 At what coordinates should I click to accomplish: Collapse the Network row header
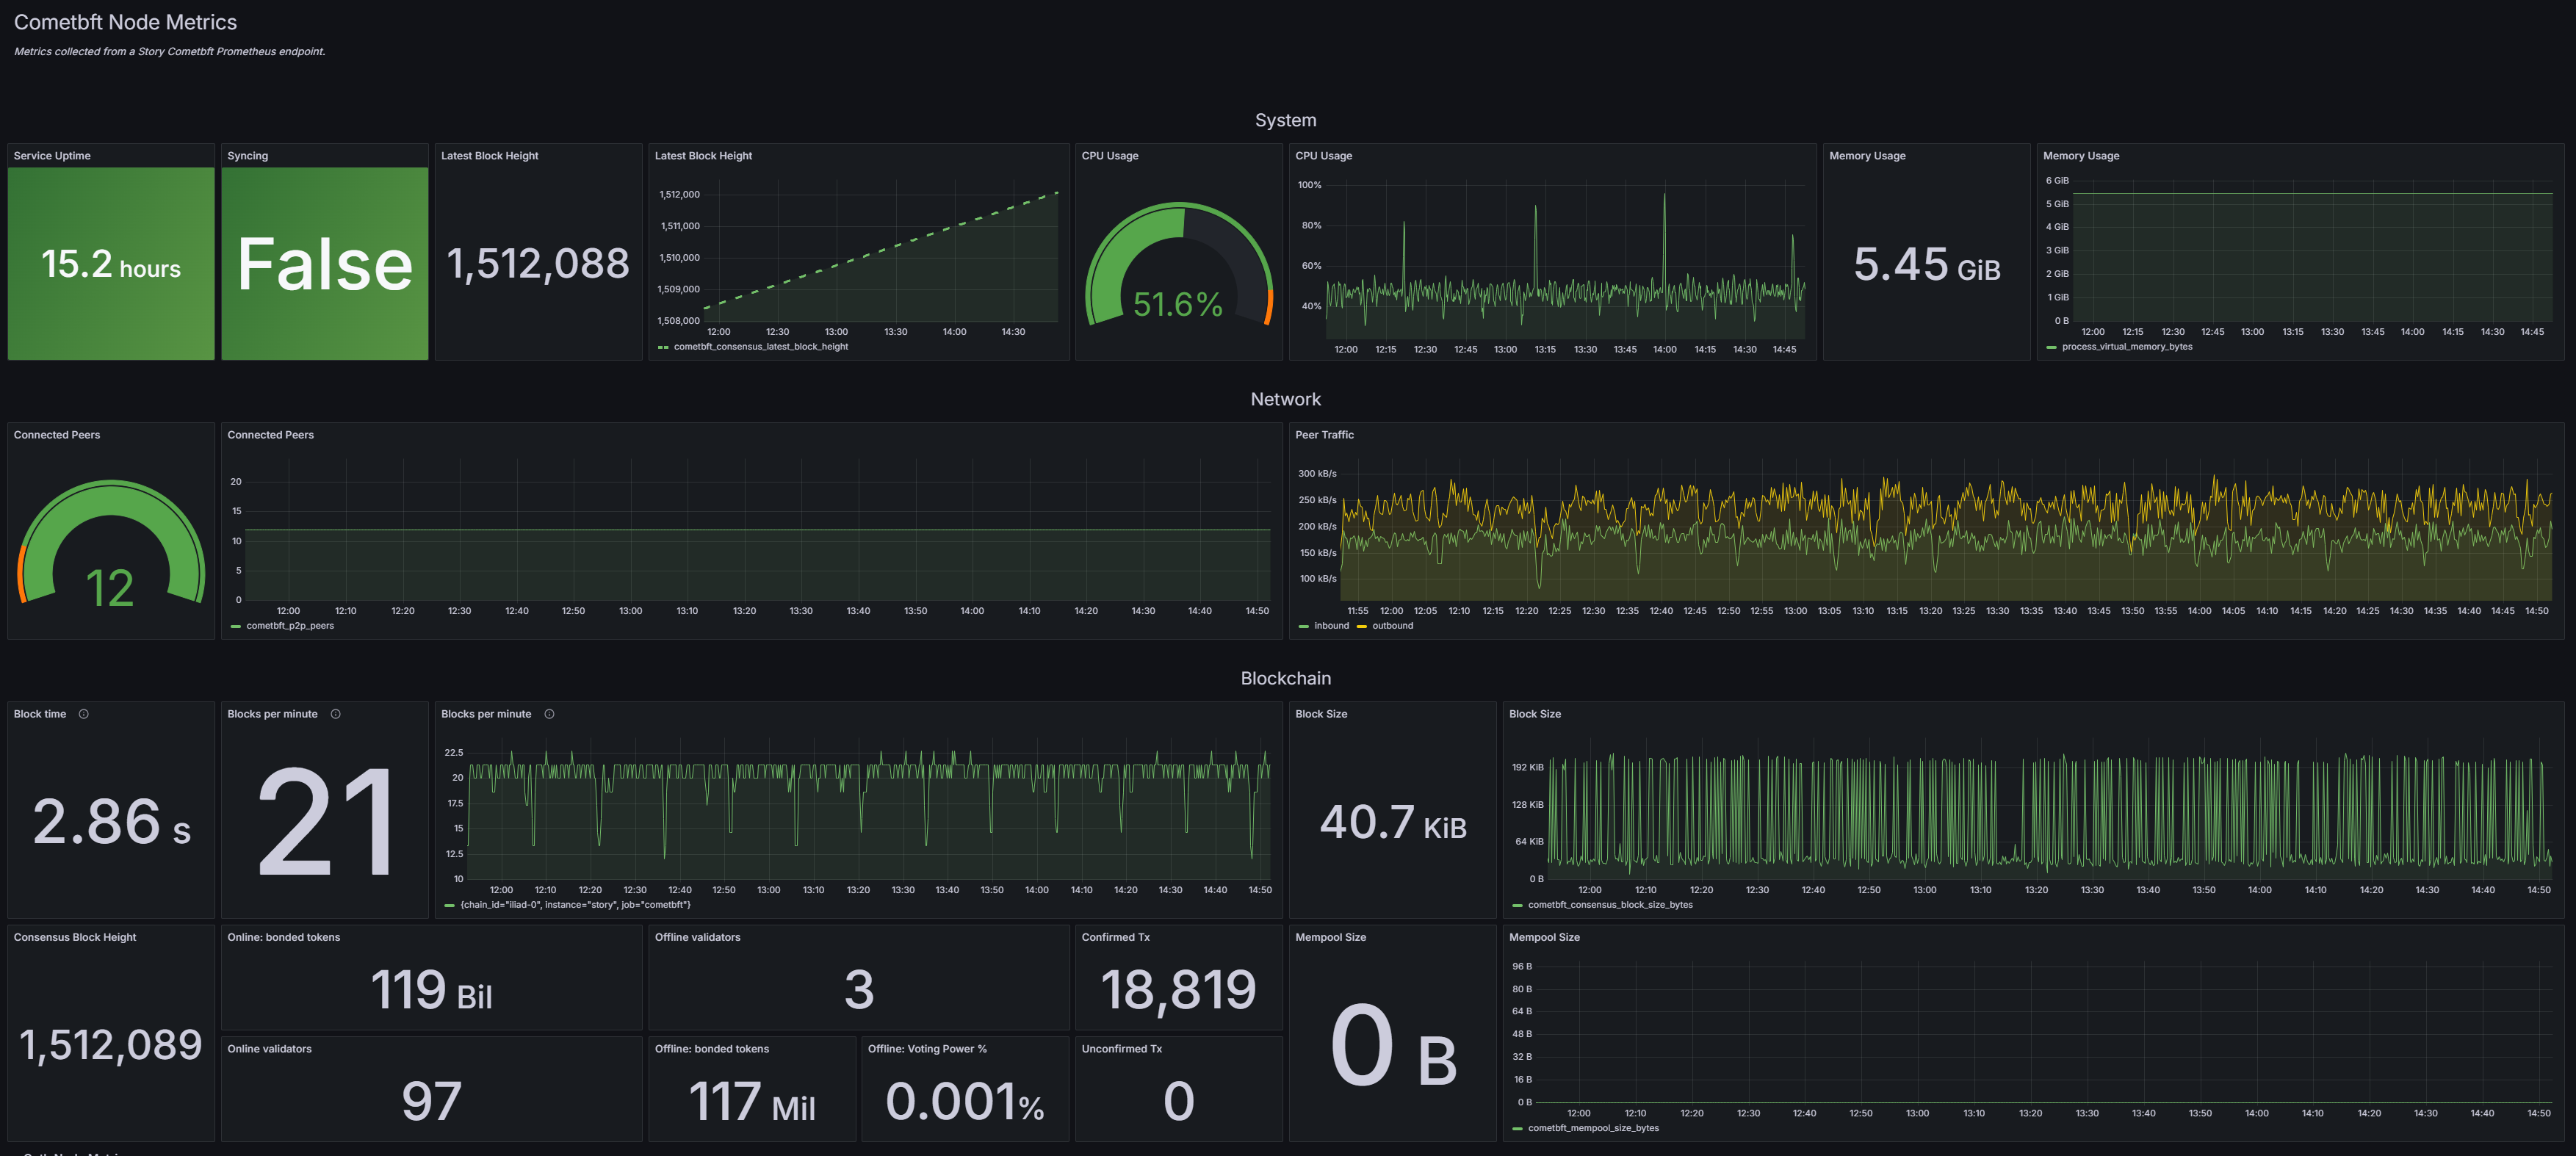pyautogui.click(x=1285, y=399)
